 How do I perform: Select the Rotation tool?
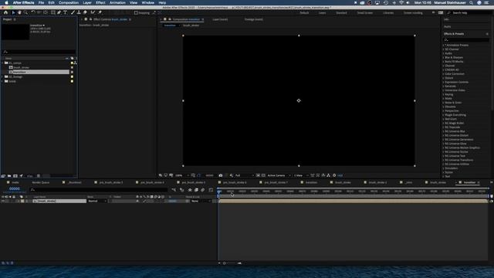(33, 12)
